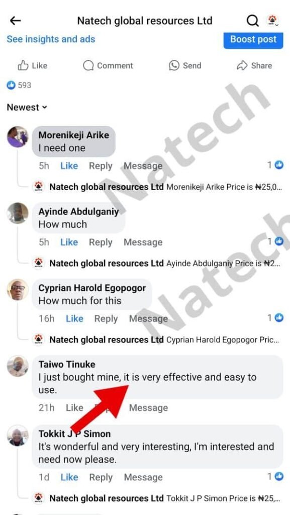The image size is (290, 515).
Task: Open the page profile switcher avatar
Action: [272, 21]
